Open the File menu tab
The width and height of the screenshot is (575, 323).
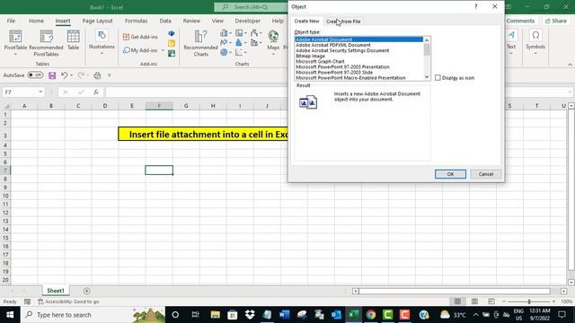(x=11, y=21)
